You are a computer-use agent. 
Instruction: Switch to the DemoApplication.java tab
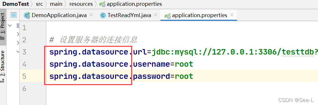(x=59, y=15)
